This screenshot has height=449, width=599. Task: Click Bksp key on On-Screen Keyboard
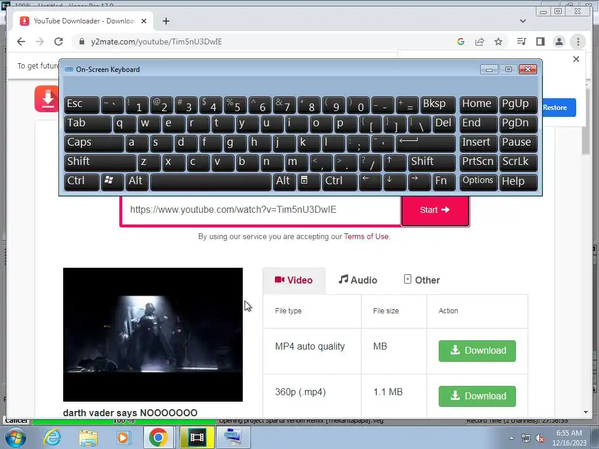point(438,105)
